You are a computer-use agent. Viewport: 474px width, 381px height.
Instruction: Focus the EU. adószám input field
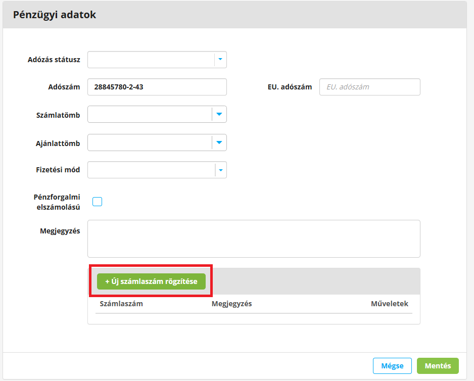pyautogui.click(x=369, y=87)
